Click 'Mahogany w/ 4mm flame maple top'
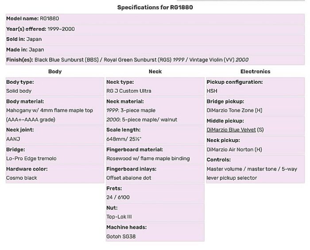This screenshot has height=250, width=310. click(50, 110)
